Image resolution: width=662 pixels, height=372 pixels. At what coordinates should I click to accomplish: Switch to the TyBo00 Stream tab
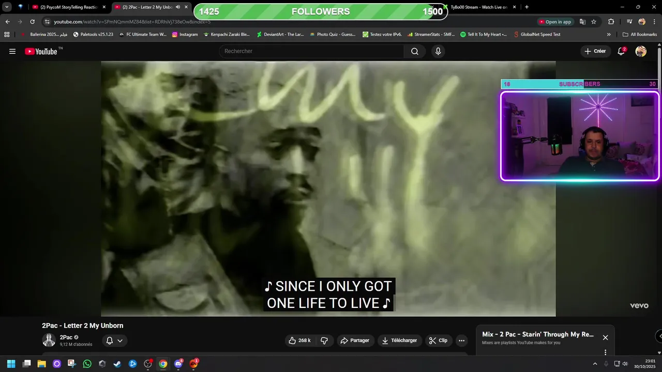pos(479,7)
